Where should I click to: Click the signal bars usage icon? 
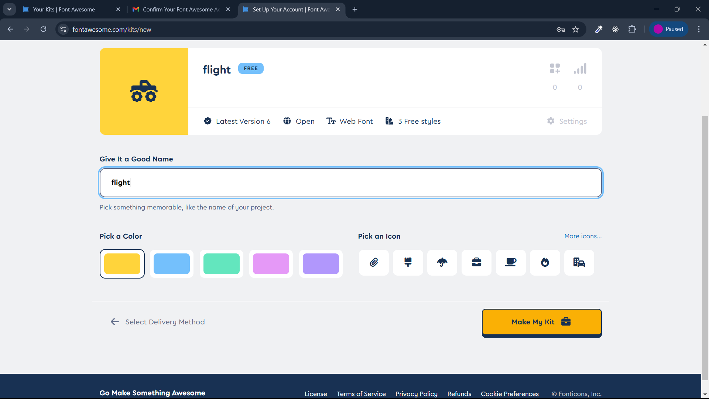pyautogui.click(x=580, y=69)
